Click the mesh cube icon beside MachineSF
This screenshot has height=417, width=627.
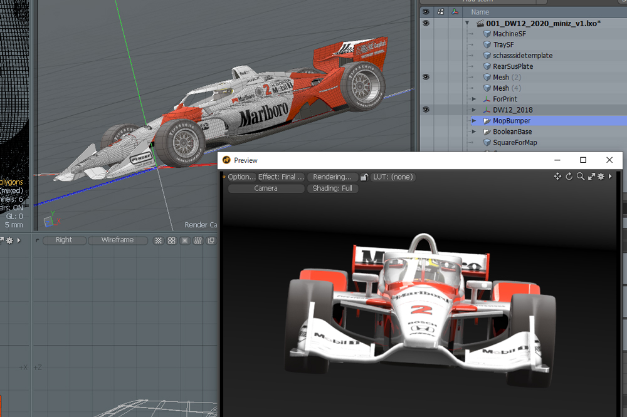click(487, 34)
